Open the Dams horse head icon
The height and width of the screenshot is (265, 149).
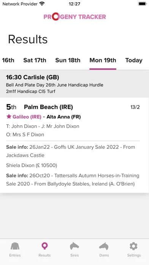point(104,246)
